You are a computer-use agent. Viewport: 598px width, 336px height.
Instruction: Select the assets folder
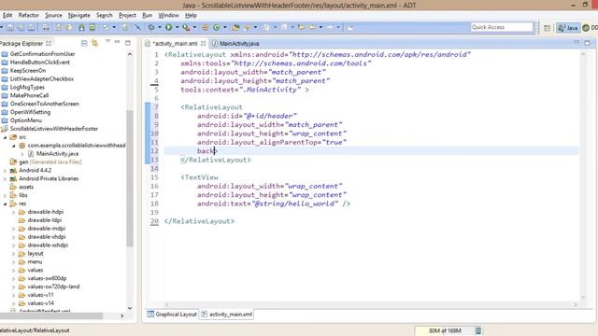point(26,187)
